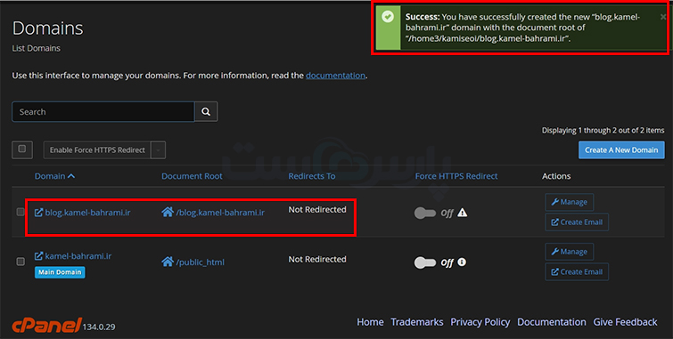Click the Trademarks footer link
Image resolution: width=673 pixels, height=339 pixels.
(x=417, y=322)
